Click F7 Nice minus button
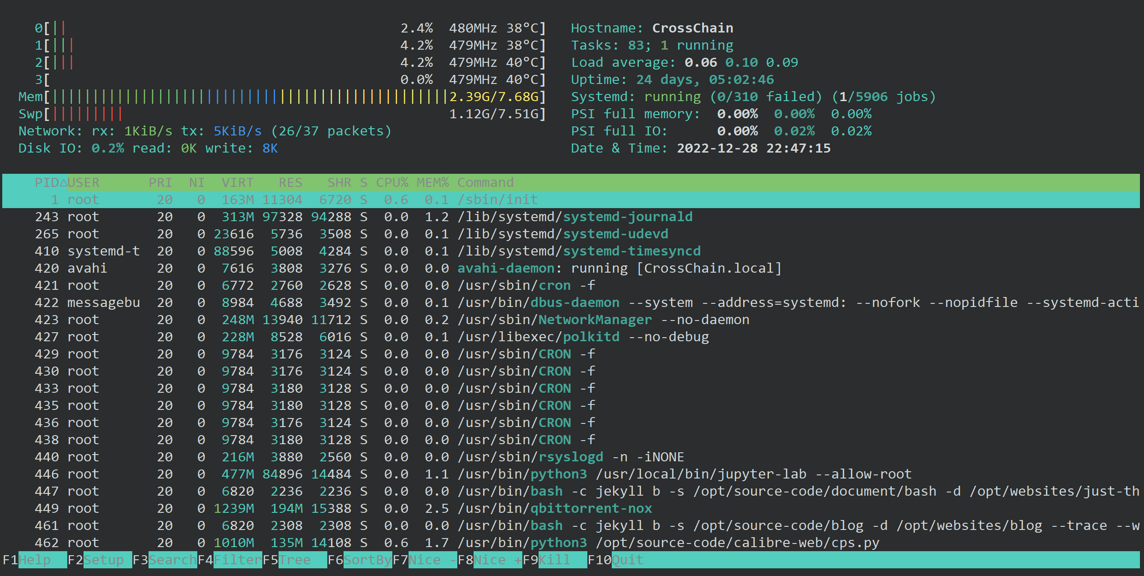The height and width of the screenshot is (576, 1144). click(x=432, y=560)
